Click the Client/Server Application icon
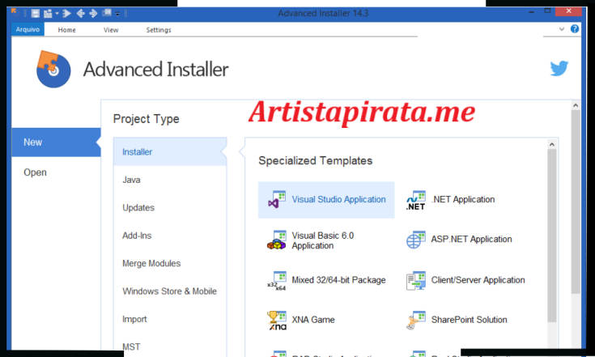Viewport: 595px width, 357px height. click(416, 281)
